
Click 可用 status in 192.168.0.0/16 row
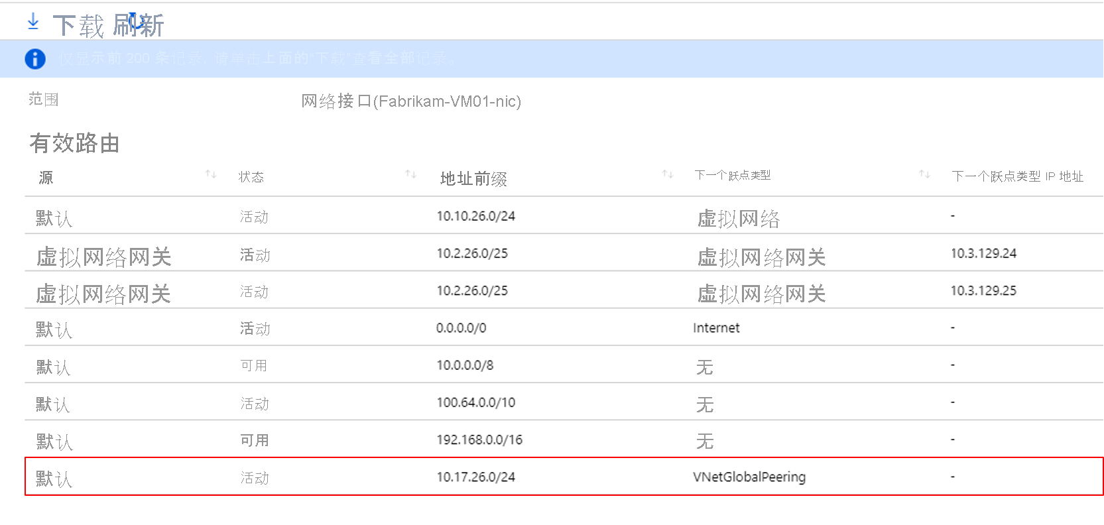(254, 440)
